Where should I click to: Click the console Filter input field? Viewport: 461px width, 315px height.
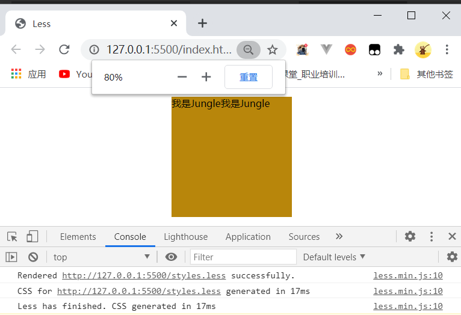pos(243,257)
